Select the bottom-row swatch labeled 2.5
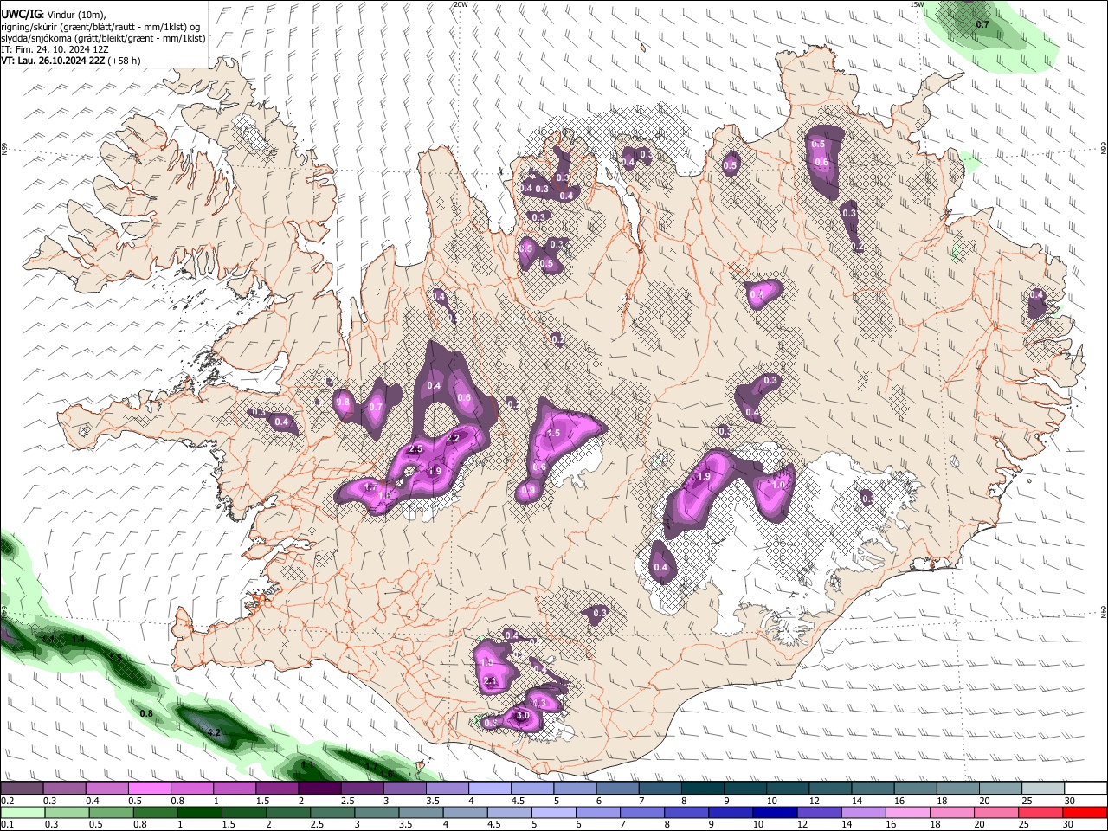 332,813
